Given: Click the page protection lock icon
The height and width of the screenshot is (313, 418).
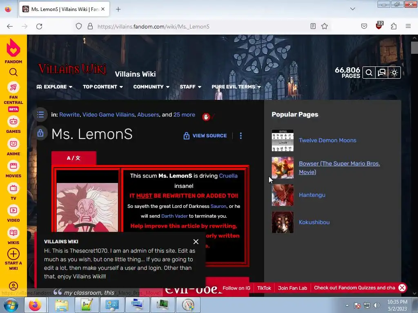Looking at the screenshot, I should [40, 133].
